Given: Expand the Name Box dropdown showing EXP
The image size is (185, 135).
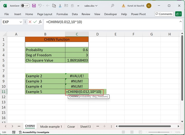Looking at the screenshot, I should [21, 22].
